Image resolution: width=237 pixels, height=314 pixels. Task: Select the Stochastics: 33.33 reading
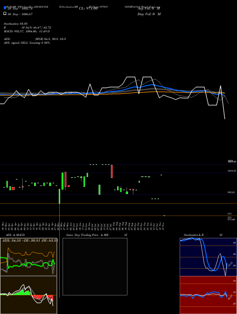click(16, 24)
